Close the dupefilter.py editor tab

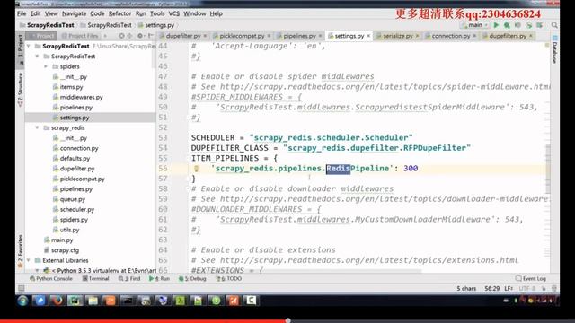[205, 36]
